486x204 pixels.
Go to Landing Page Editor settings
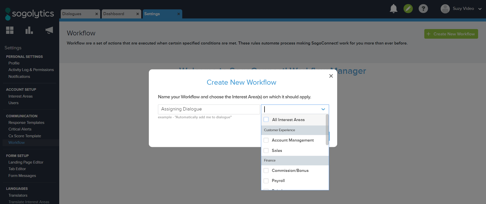[26, 162]
